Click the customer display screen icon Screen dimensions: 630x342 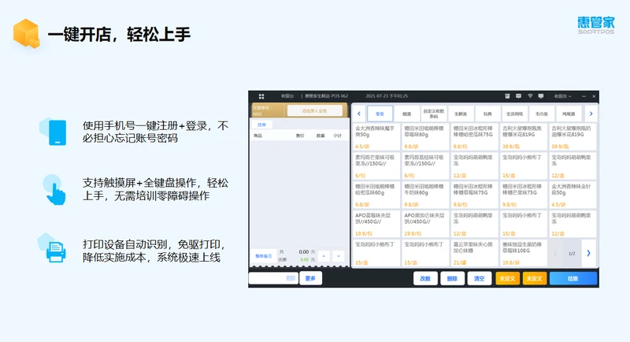coord(543,96)
